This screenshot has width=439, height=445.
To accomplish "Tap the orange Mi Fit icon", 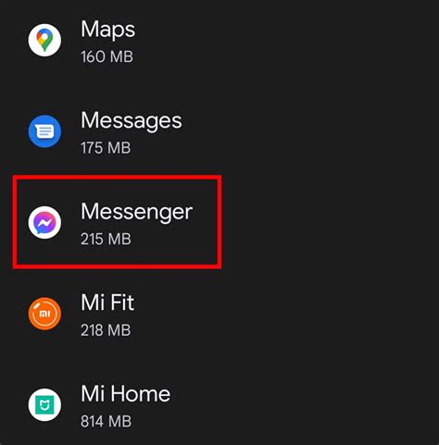I will point(44,314).
